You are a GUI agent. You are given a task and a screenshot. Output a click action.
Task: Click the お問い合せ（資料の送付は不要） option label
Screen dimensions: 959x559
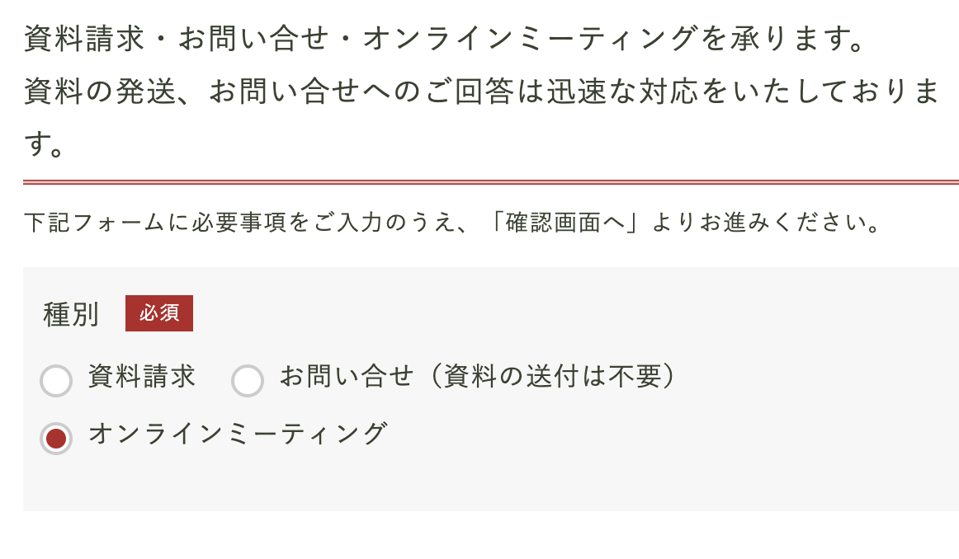(x=478, y=377)
